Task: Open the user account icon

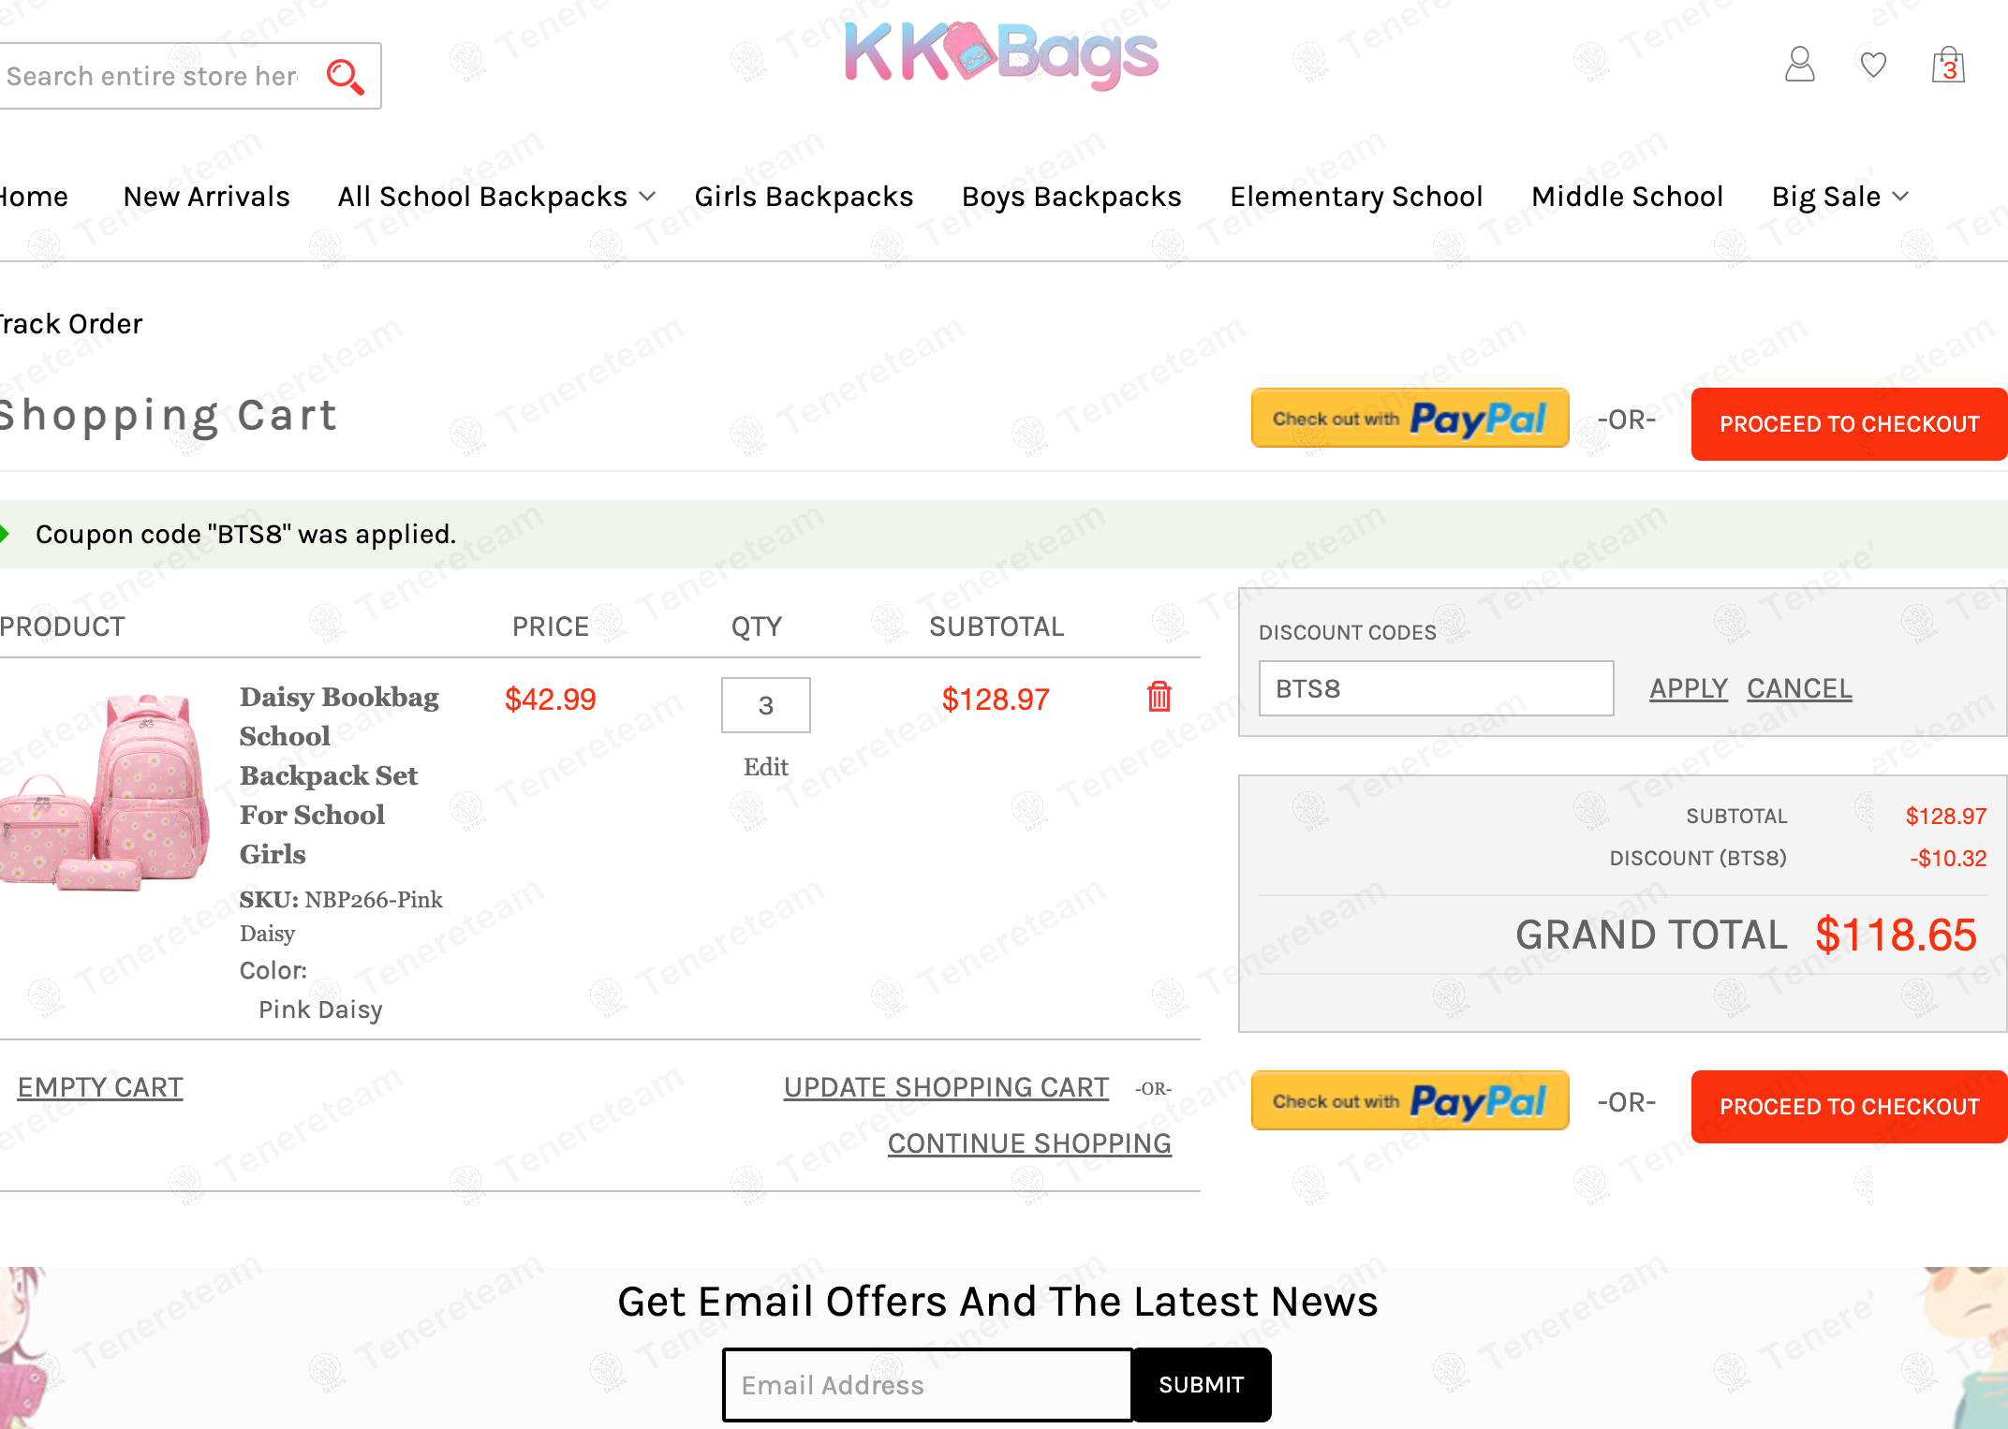Action: click(x=1799, y=65)
